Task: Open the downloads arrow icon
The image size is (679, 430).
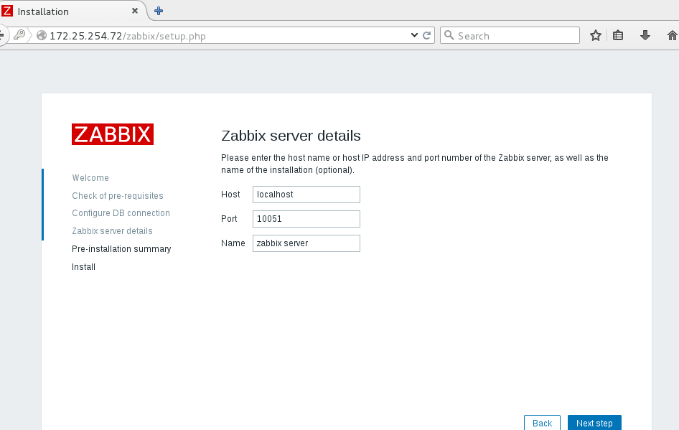Action: point(645,35)
